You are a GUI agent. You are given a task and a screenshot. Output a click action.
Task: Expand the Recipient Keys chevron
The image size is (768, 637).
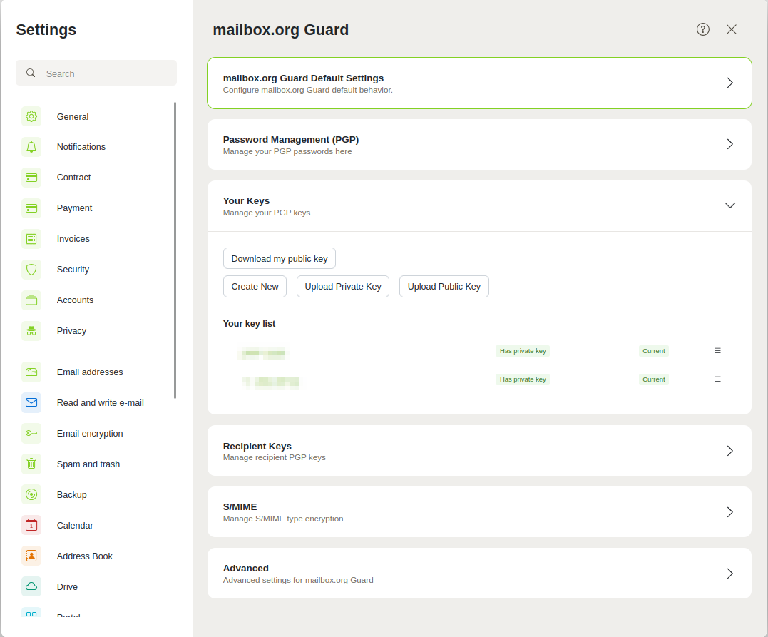tap(729, 451)
